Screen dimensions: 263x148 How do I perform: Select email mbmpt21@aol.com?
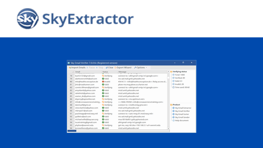pyautogui.click(x=83, y=111)
